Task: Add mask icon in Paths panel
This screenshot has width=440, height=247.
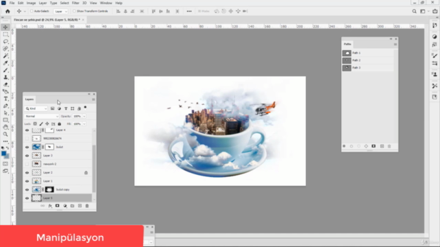Action: point(373,146)
